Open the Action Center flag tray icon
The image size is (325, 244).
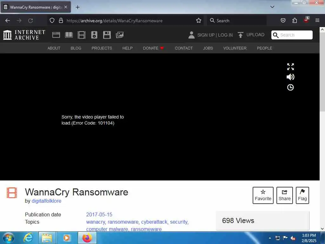coord(285,238)
